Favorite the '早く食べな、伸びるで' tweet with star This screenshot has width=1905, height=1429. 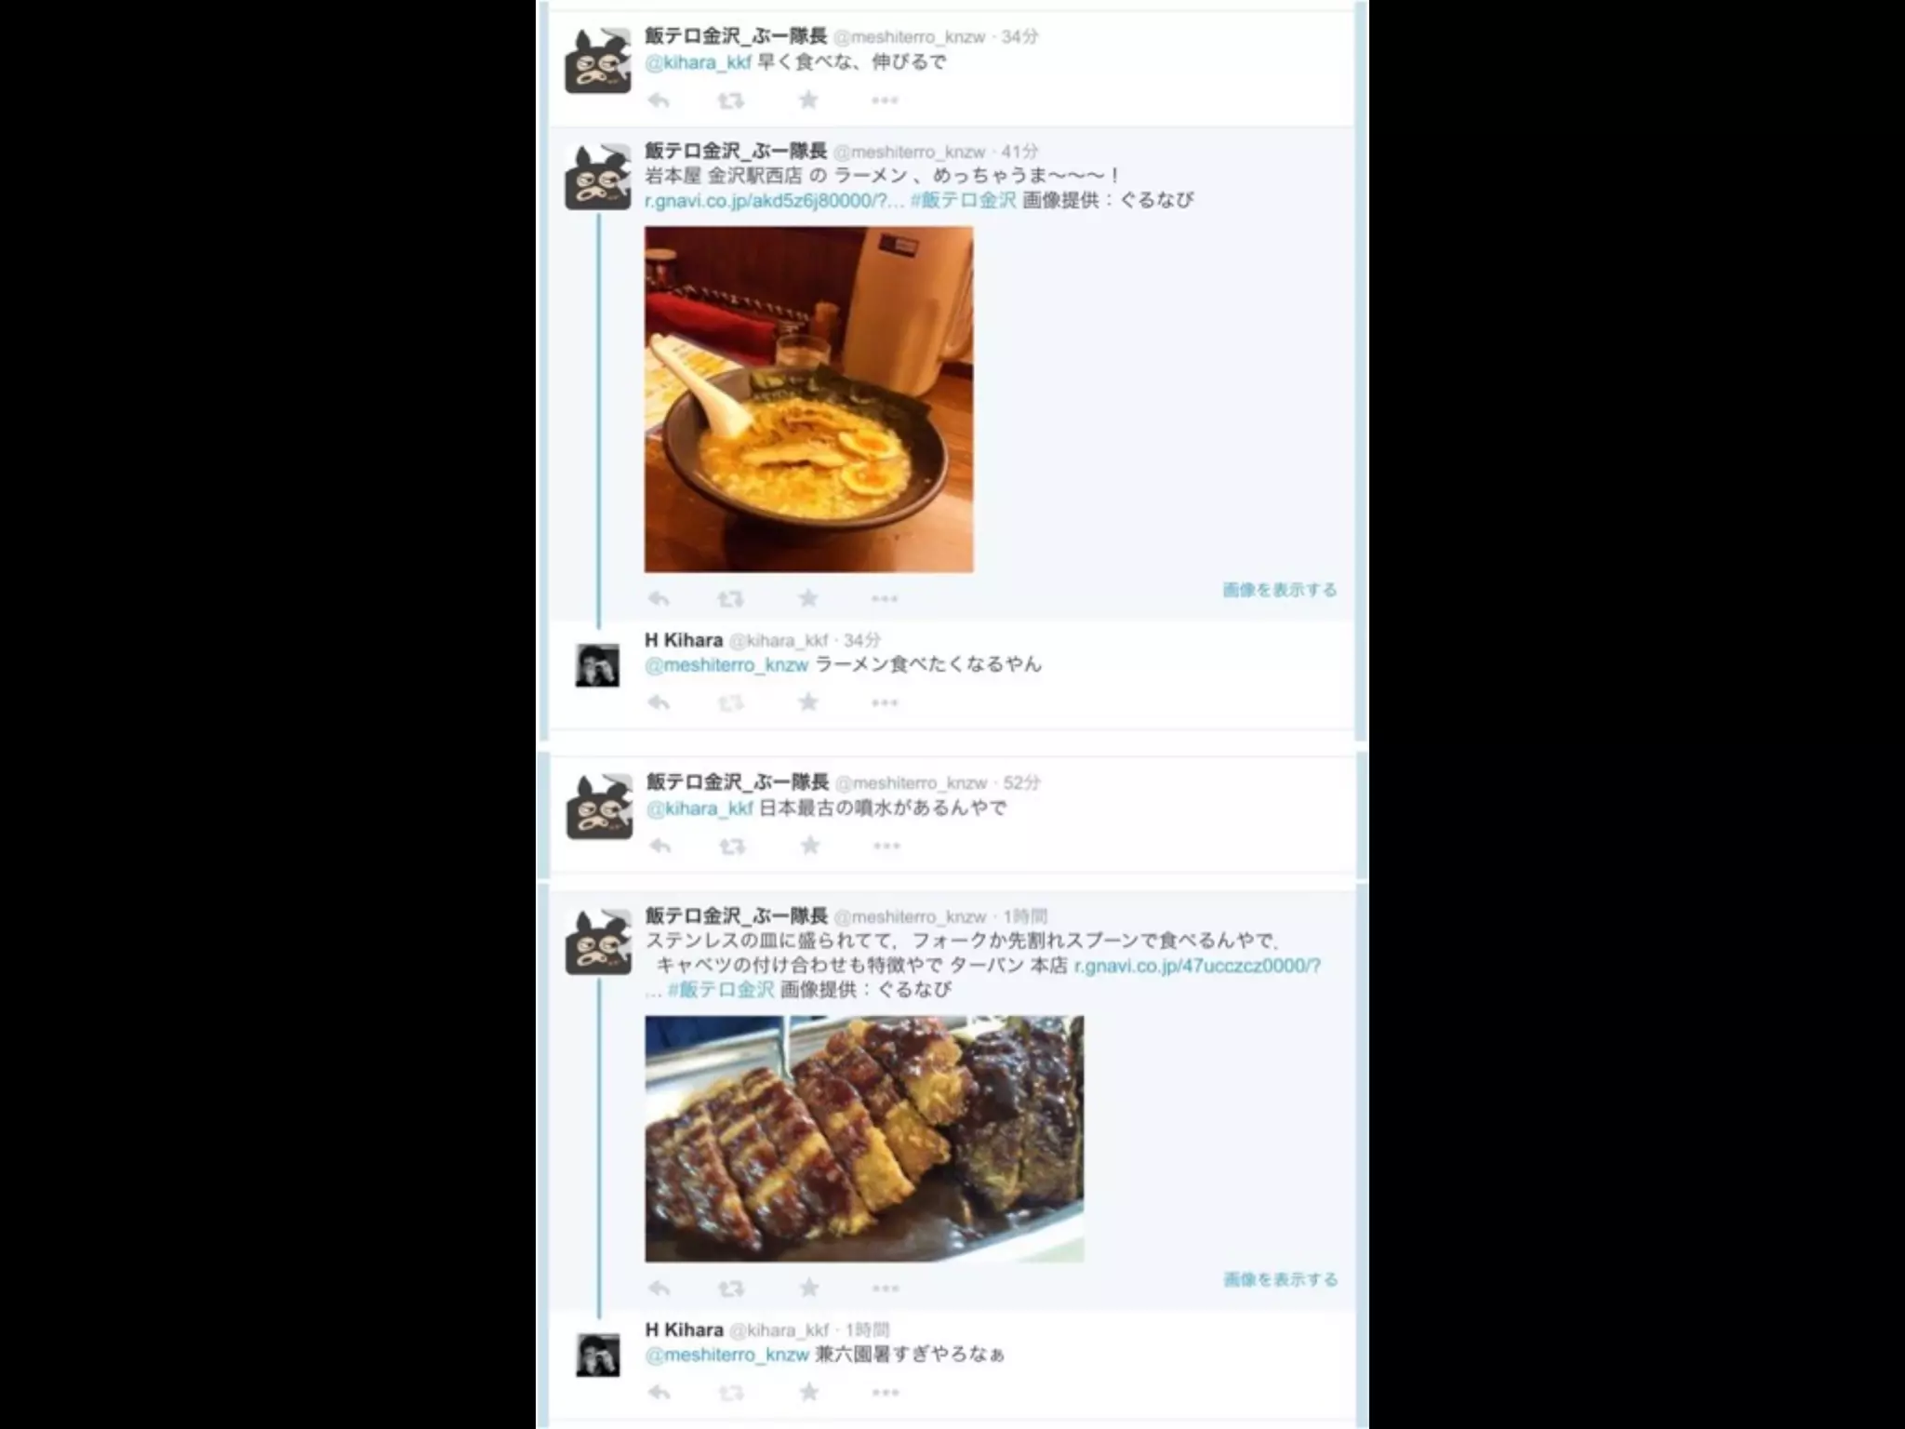(808, 100)
